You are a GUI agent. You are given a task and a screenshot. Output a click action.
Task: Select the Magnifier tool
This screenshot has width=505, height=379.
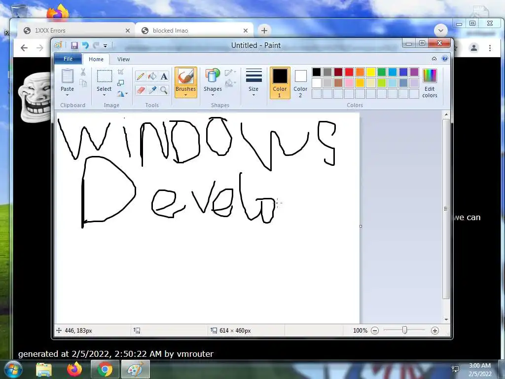(164, 90)
